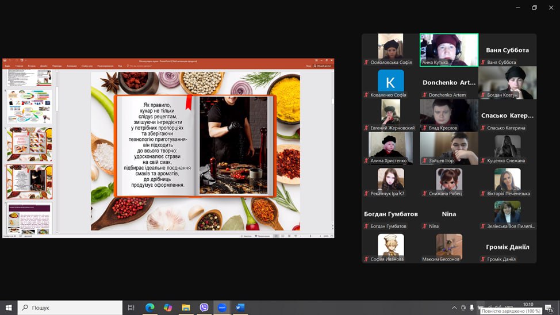
Task: Select Коваленко Софія's participant tile
Action: (390, 83)
